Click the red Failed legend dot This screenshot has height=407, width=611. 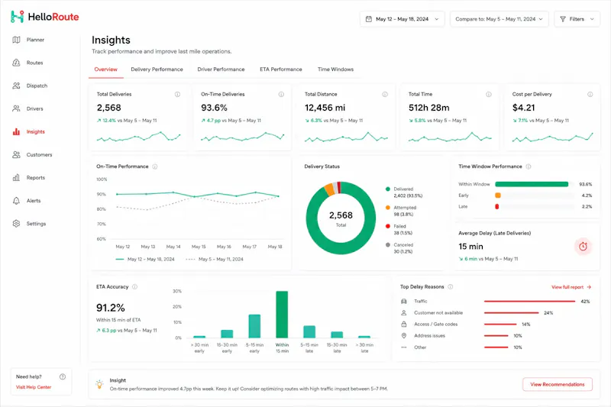(x=388, y=226)
